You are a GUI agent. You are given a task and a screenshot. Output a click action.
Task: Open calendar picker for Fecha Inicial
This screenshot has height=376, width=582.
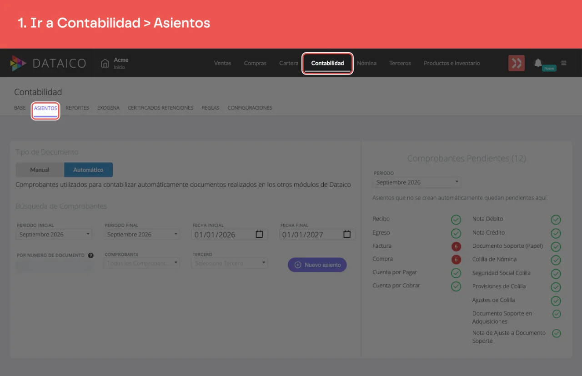(x=259, y=234)
